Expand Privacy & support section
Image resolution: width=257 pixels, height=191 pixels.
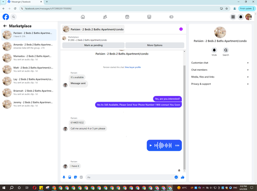220,84
